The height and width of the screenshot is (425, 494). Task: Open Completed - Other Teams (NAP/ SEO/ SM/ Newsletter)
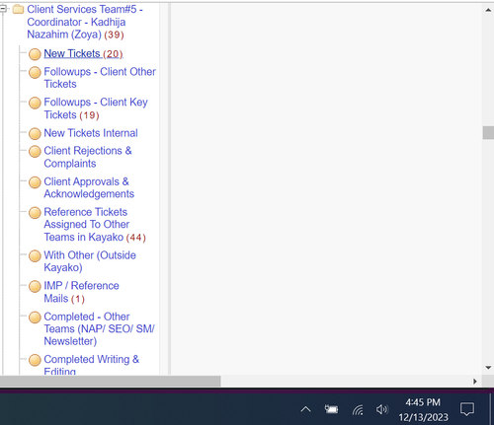coord(99,328)
